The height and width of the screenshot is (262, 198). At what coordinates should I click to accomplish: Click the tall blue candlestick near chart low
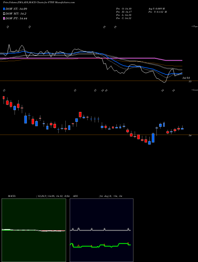[153, 138]
